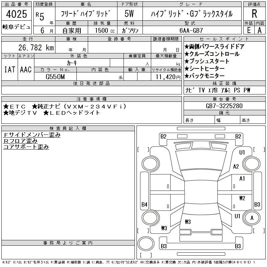Select the interior grade A box
The height and width of the screenshot is (267, 267).
260,30
